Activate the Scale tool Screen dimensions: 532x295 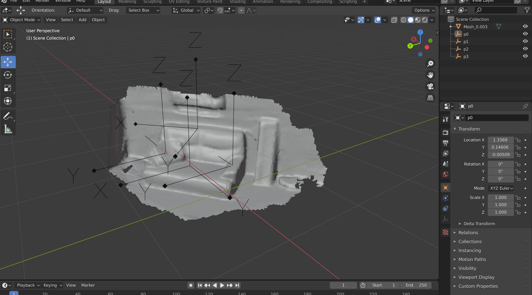click(x=8, y=88)
